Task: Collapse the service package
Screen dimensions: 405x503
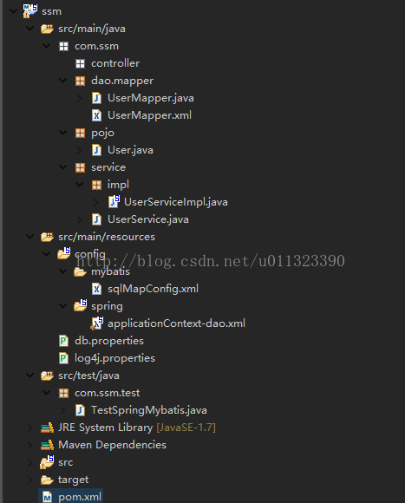Action: [x=63, y=167]
